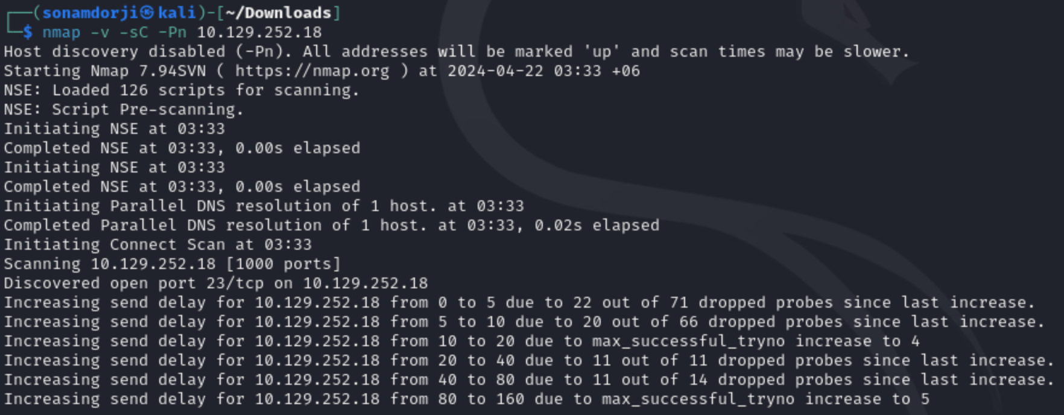Click the dollar sign prompt symbol
The height and width of the screenshot is (415, 1064).
tap(28, 32)
